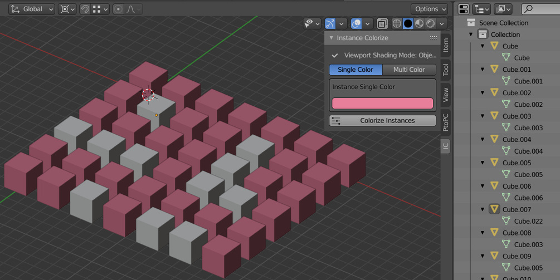Collapse the Cube object arrow in outliner
The height and width of the screenshot is (280, 560).
tap(483, 46)
